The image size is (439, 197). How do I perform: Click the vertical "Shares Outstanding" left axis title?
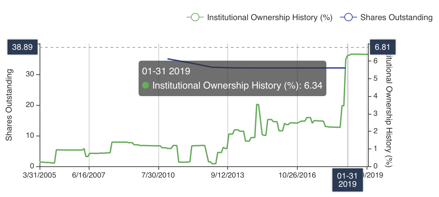9,105
